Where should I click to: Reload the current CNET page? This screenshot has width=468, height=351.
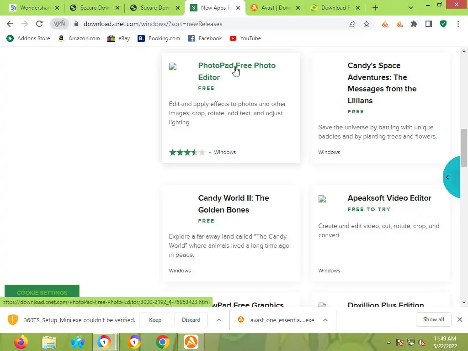click(x=39, y=24)
